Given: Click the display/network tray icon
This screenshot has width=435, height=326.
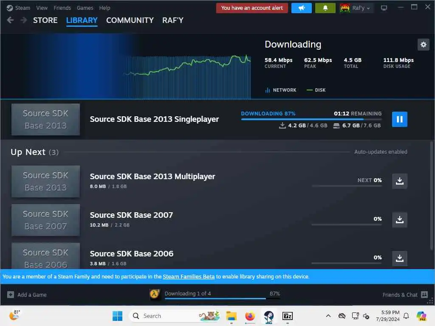Looking at the screenshot, I should point(355,316).
